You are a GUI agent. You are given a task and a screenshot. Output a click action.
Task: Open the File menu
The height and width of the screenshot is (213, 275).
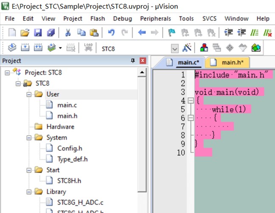tap(10, 18)
